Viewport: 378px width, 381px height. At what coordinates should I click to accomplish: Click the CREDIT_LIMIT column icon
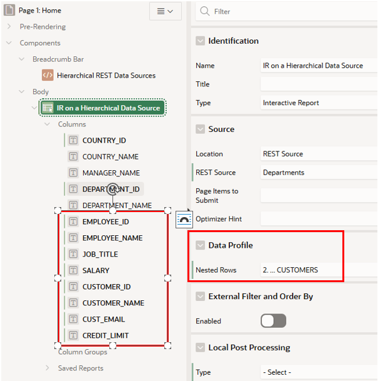[73, 335]
